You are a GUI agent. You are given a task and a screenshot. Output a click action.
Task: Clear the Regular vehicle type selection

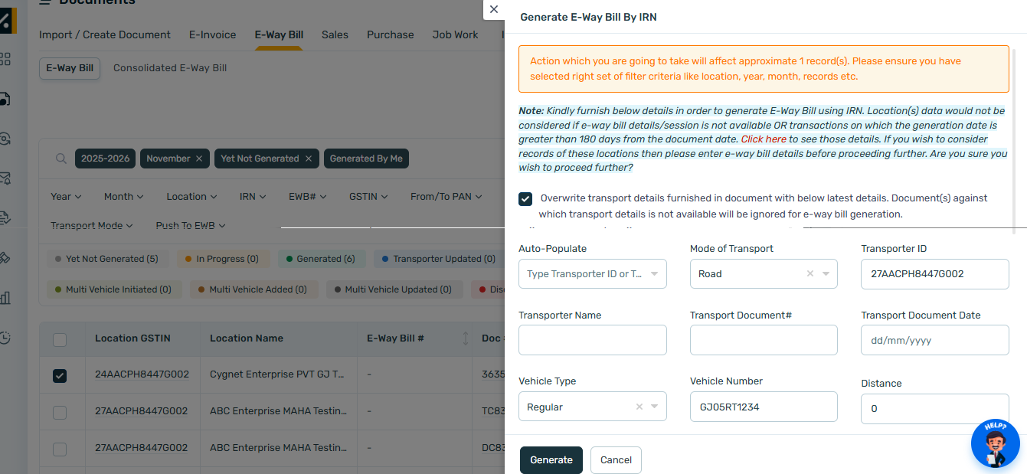[x=639, y=407]
